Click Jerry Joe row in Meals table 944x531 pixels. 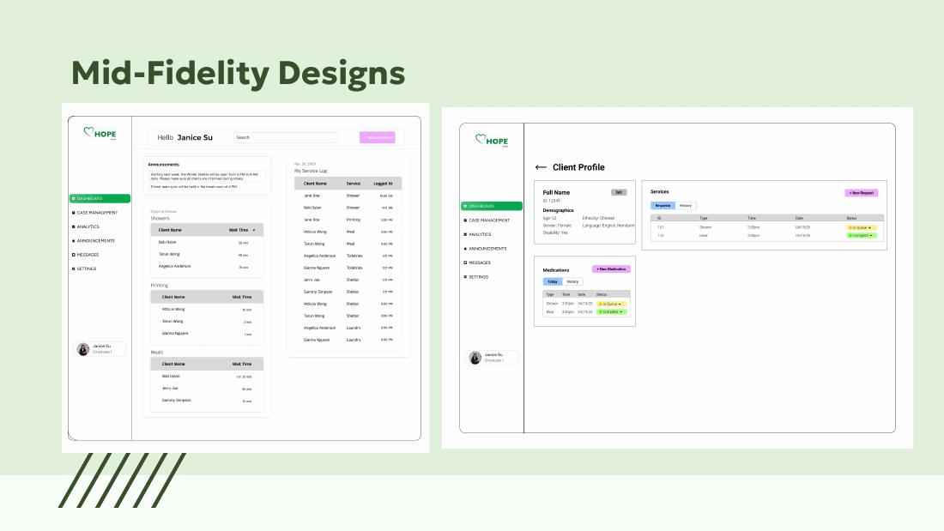[x=207, y=389]
